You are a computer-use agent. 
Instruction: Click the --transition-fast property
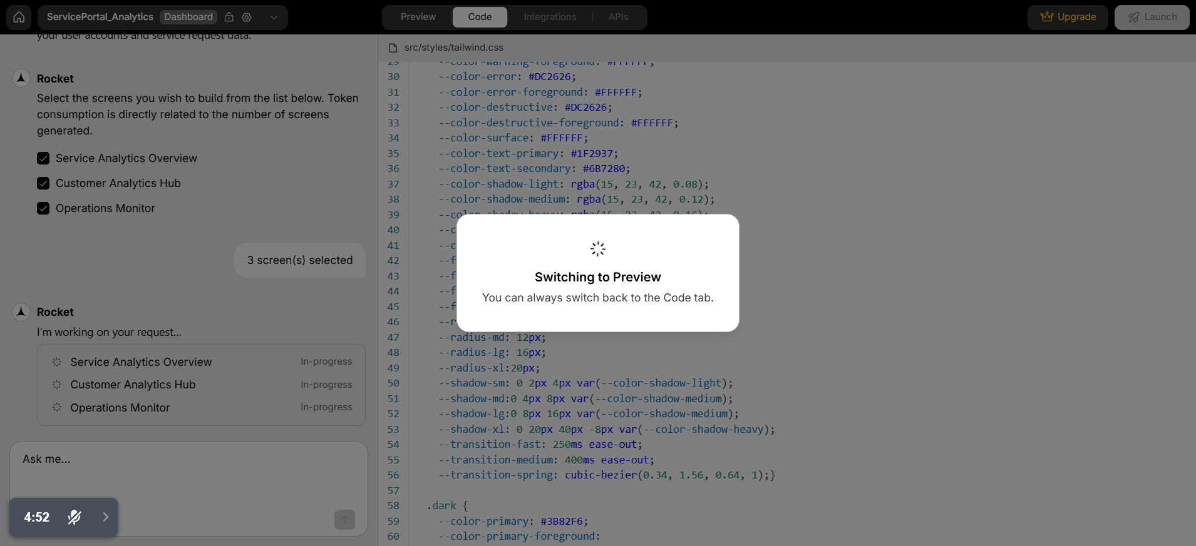click(x=489, y=445)
